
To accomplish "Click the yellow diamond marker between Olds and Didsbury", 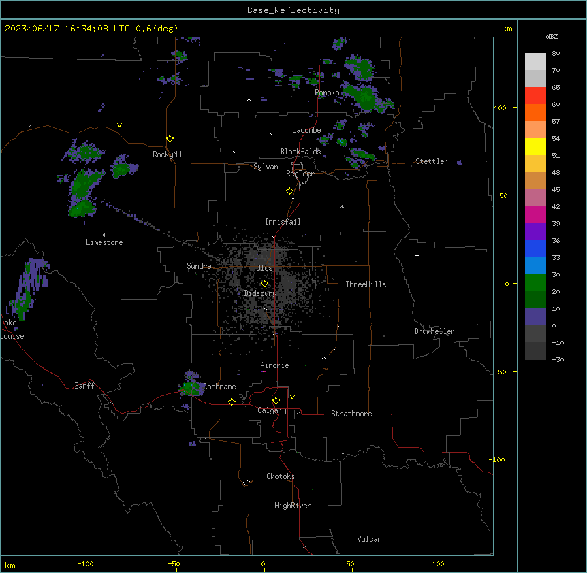I will (264, 284).
